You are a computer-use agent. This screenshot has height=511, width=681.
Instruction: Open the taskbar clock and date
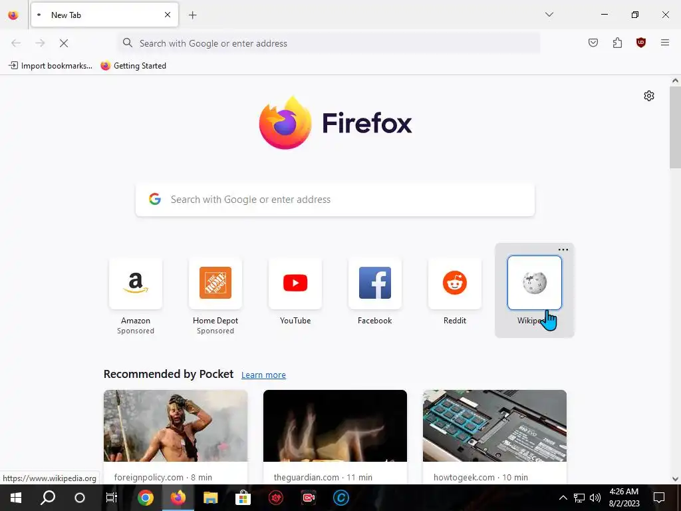pos(624,498)
